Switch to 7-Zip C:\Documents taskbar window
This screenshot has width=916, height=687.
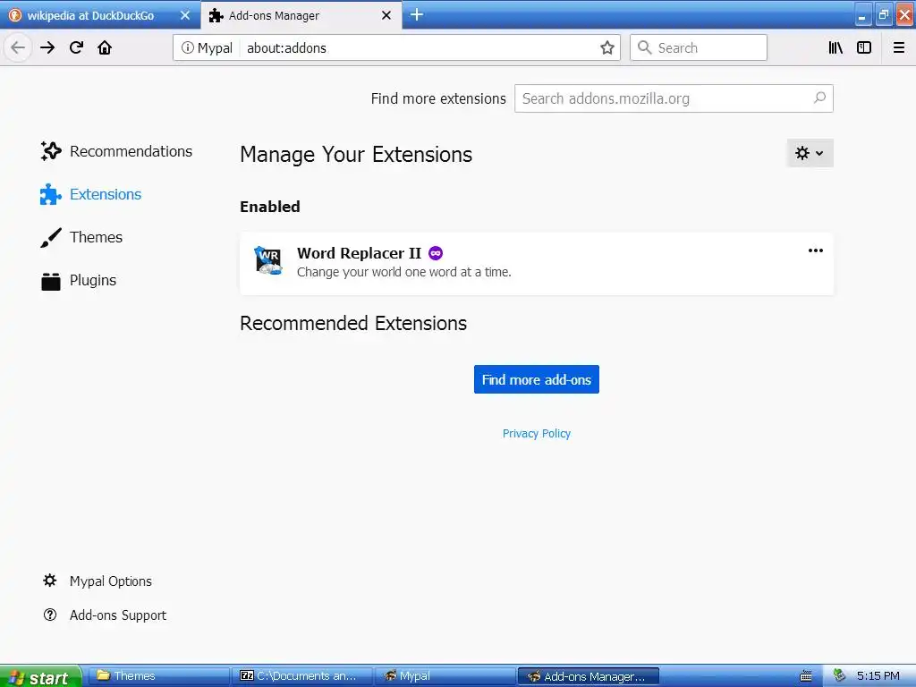[x=302, y=676]
